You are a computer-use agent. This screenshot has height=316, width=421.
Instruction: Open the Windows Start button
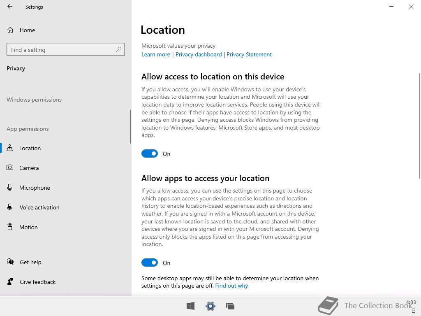point(190,306)
